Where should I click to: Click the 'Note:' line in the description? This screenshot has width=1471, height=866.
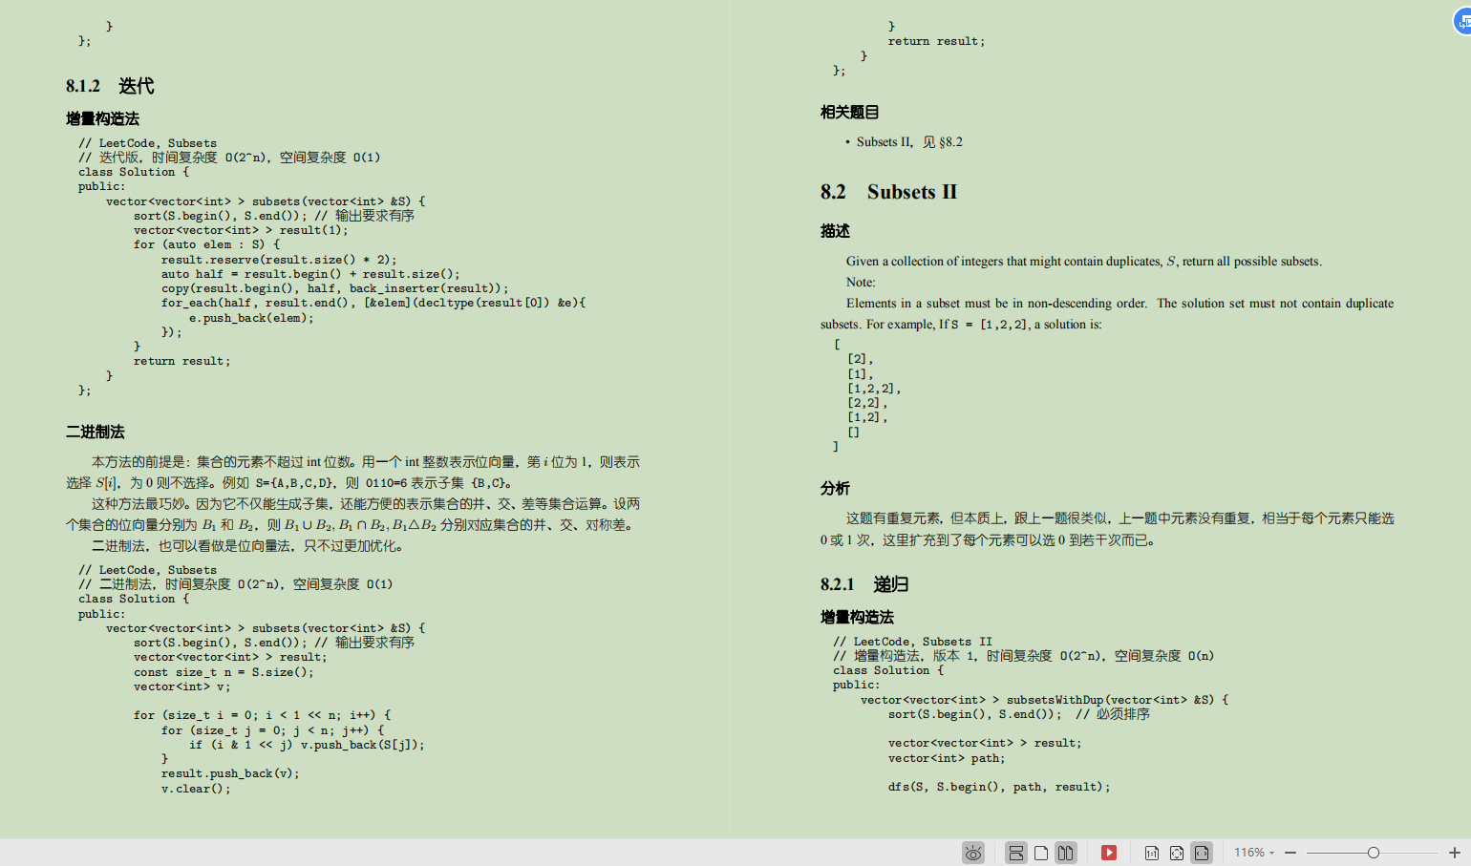pyautogui.click(x=861, y=283)
